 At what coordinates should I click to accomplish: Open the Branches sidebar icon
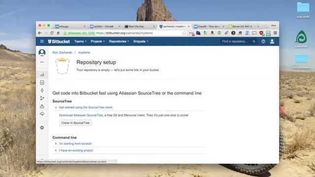[x=42, y=98]
